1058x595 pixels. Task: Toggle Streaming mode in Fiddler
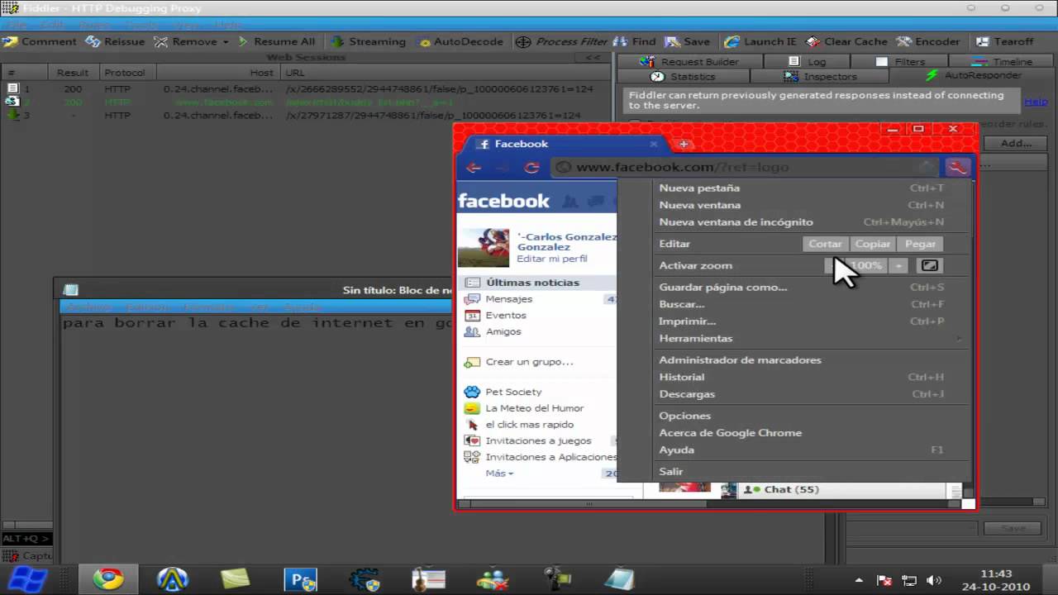369,41
